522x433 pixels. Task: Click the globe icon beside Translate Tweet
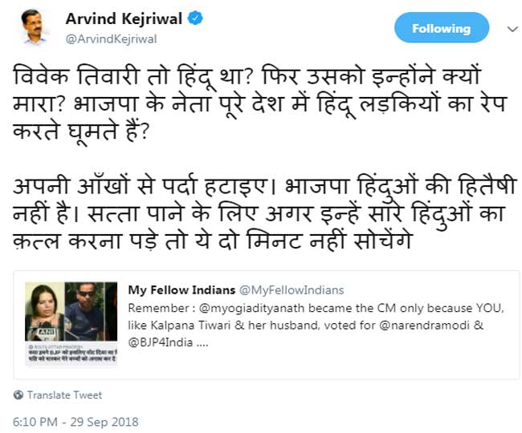[18, 395]
